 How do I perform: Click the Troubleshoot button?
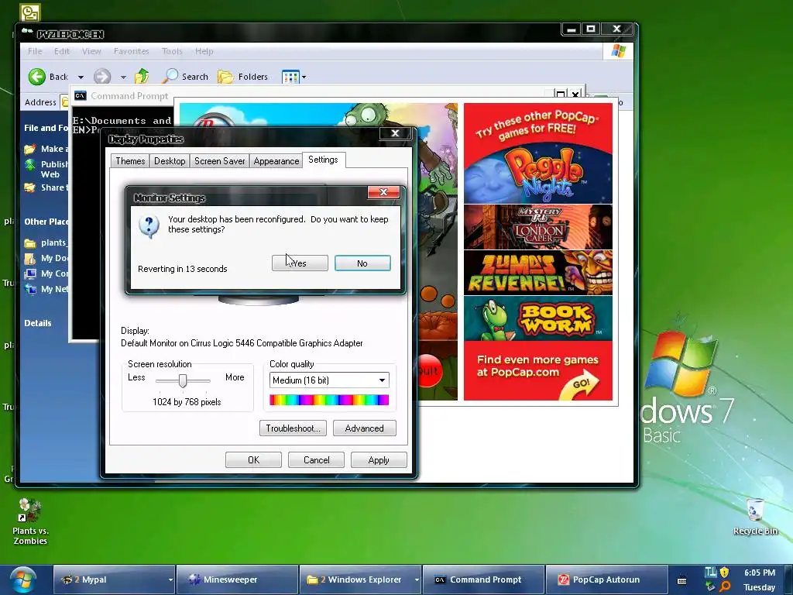[x=293, y=428]
